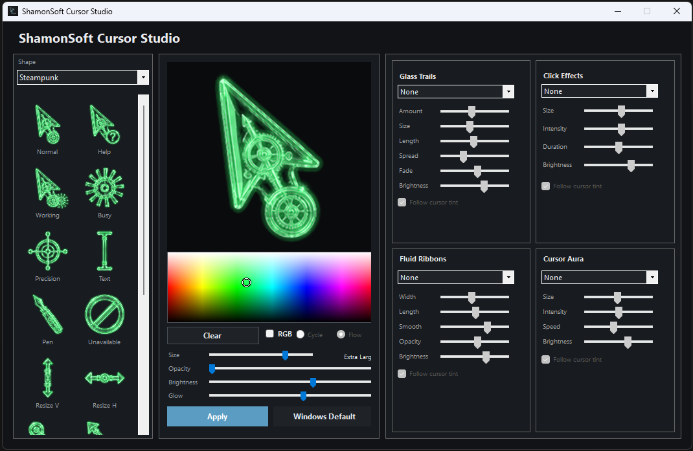Select the Normal cursor icon

point(47,125)
